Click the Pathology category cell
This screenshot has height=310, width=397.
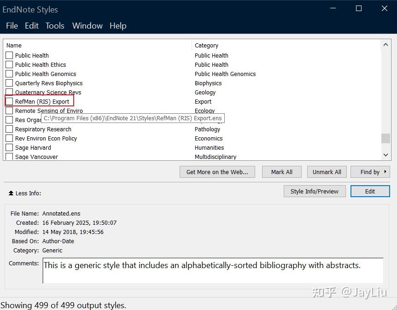pos(207,129)
